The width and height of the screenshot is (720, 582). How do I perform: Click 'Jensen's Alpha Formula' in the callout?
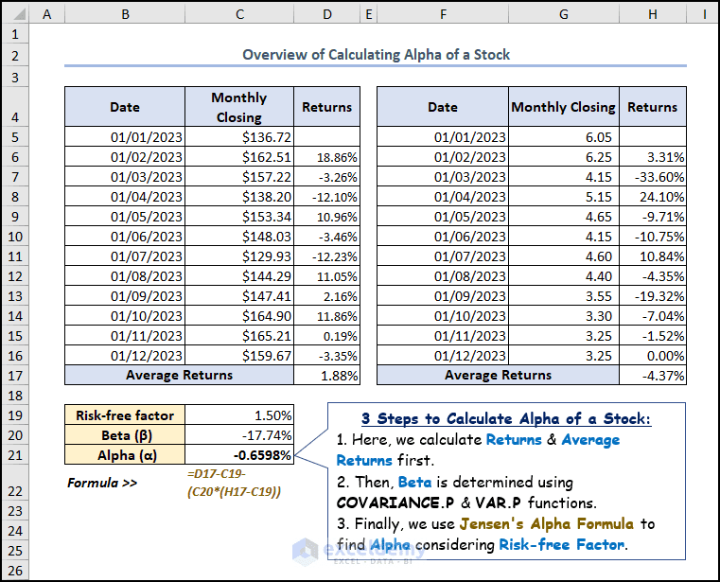(547, 523)
